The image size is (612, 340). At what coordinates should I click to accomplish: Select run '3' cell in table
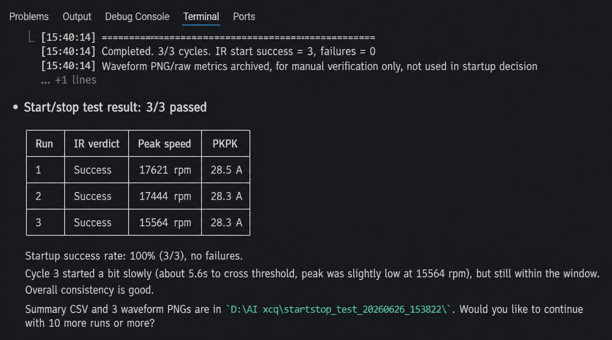[45, 222]
